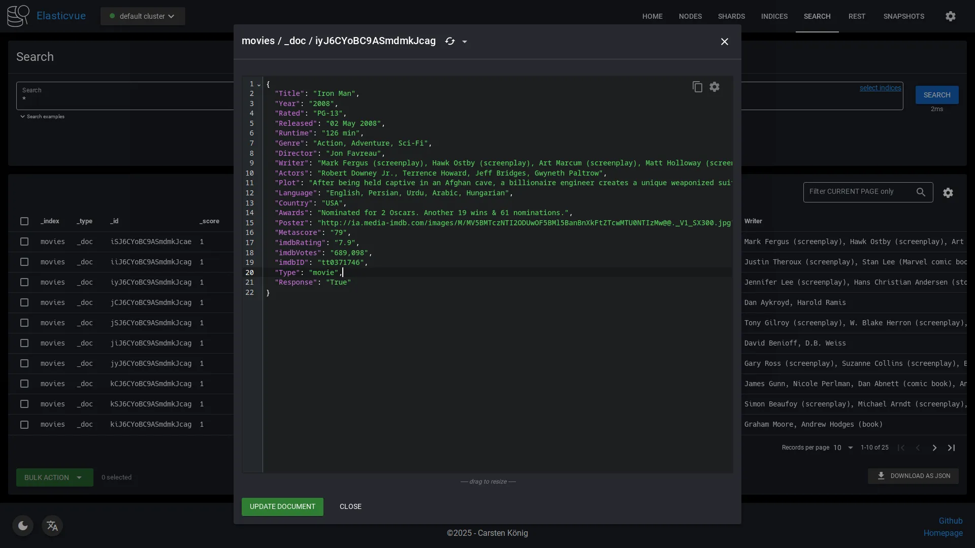
Task: Select the checkbox for document iSJ6CYoBC9ASmdmkJcae
Action: pos(24,242)
